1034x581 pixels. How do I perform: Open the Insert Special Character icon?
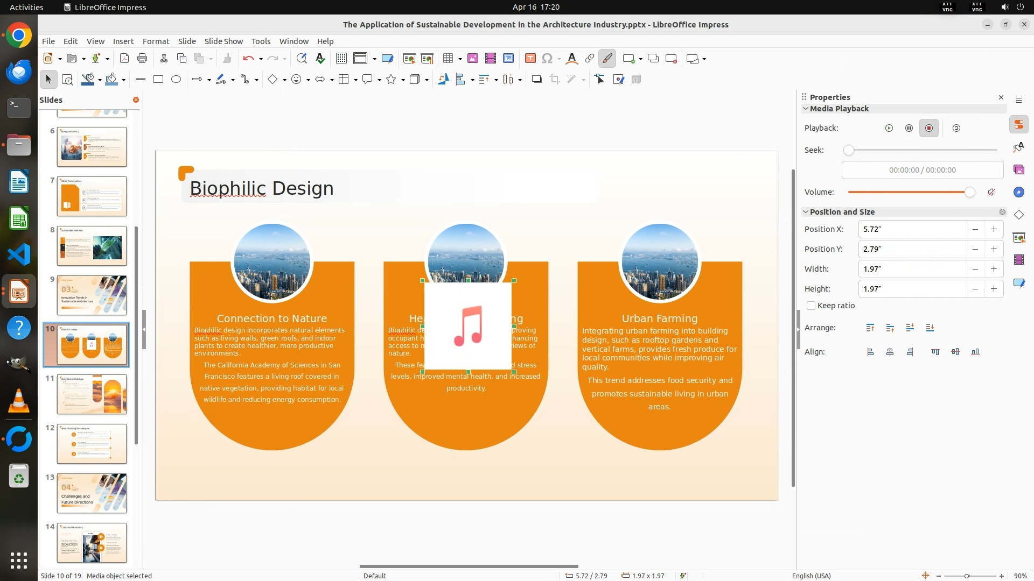pyautogui.click(x=547, y=59)
